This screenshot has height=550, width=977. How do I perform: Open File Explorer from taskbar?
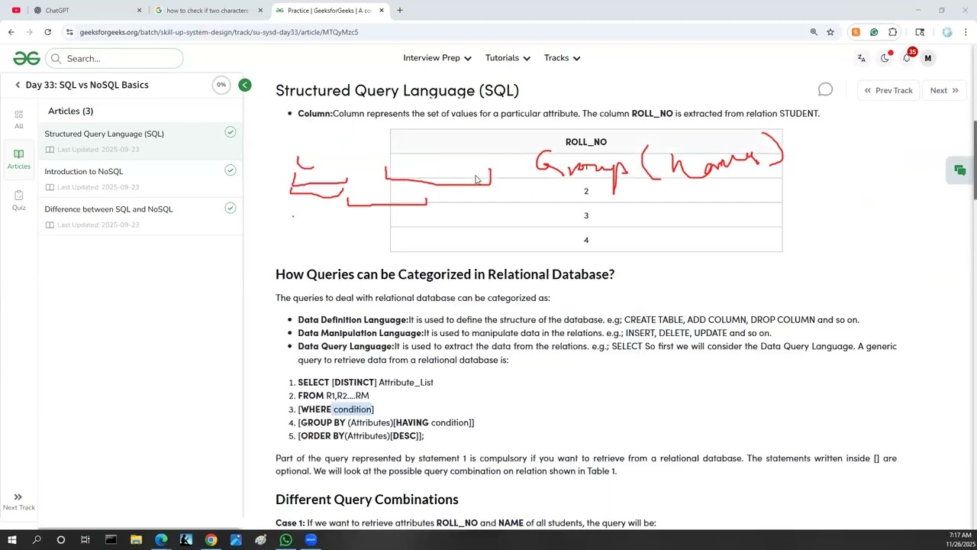[136, 540]
